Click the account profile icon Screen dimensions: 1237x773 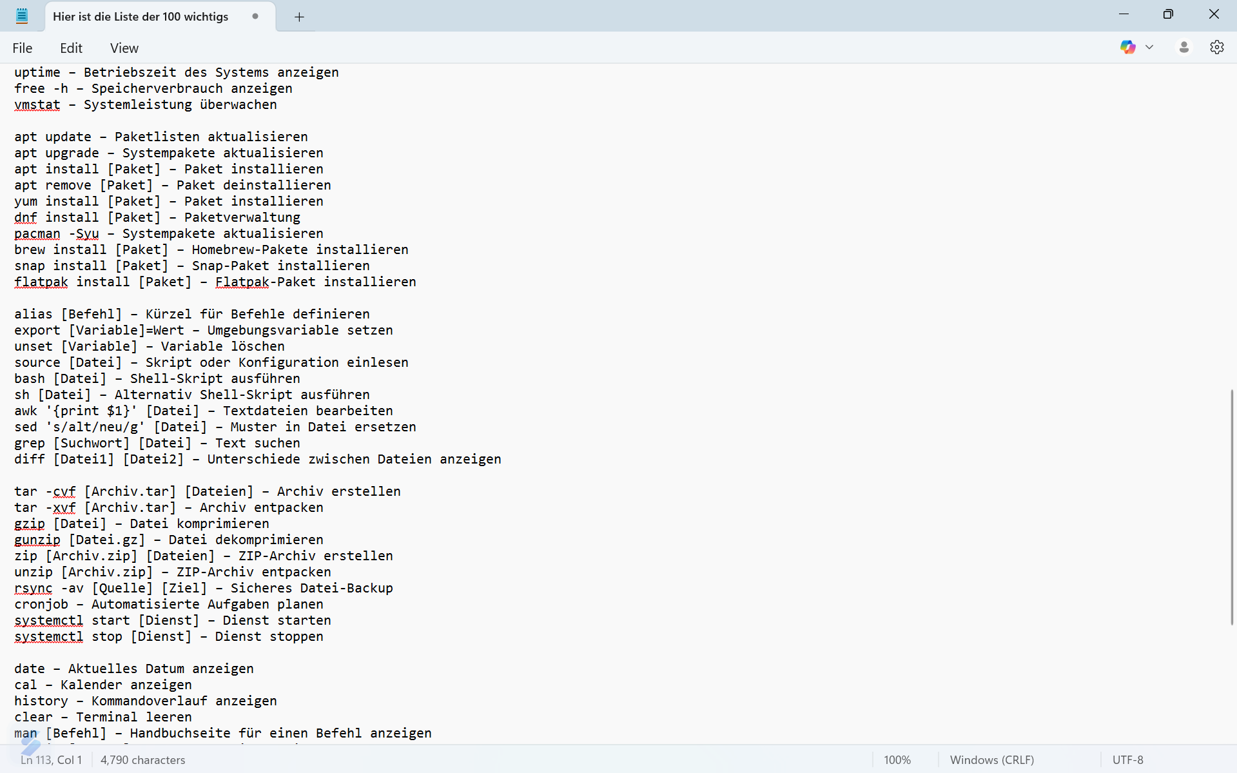[x=1183, y=48]
